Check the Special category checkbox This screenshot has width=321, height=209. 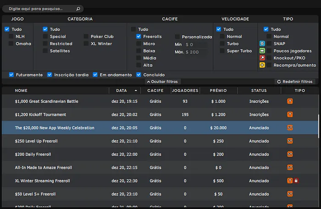tap(45, 36)
